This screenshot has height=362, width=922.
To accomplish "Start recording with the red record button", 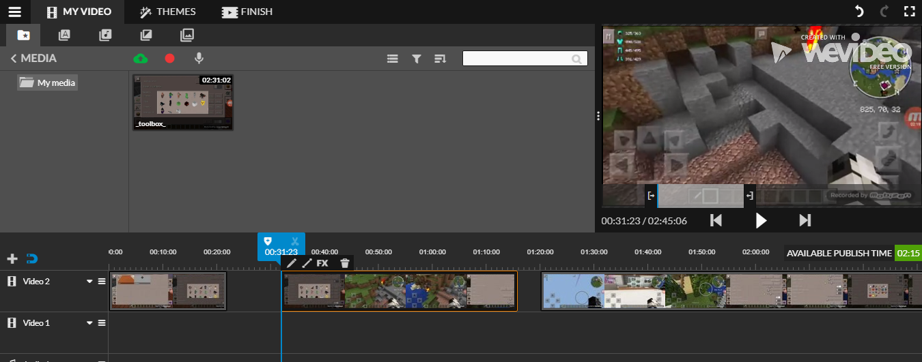I will [169, 59].
